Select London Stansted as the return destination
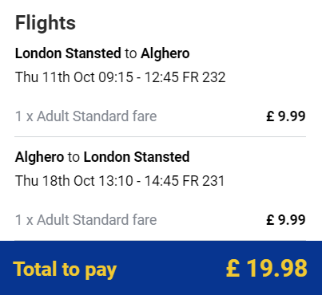 click(x=137, y=157)
